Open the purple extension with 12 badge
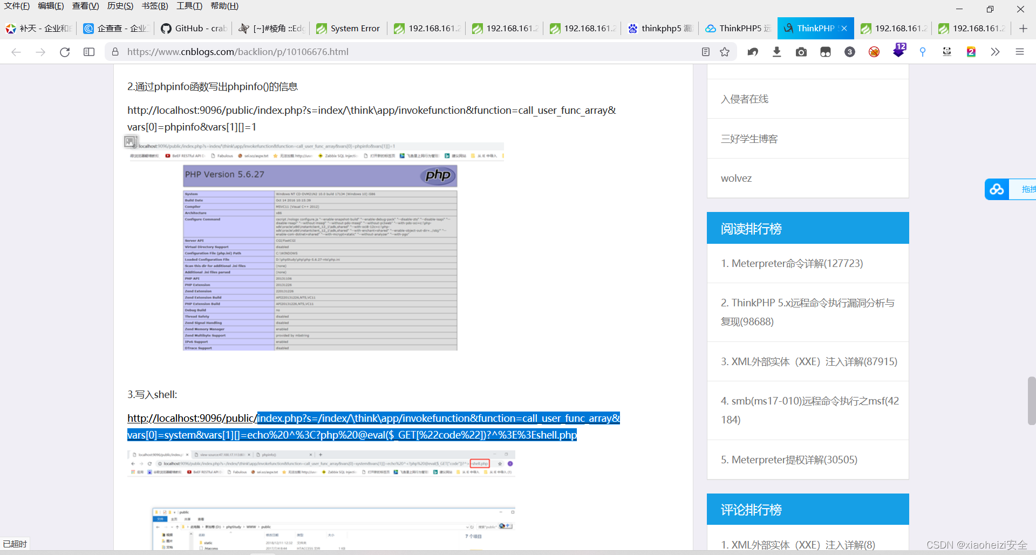The width and height of the screenshot is (1036, 555). point(899,50)
